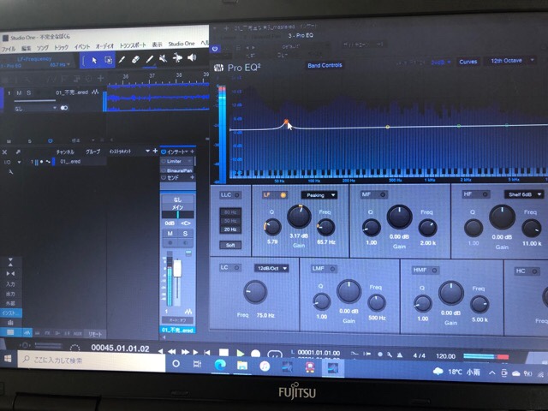
Task: Toggle the LF band enable button
Action: 283,194
